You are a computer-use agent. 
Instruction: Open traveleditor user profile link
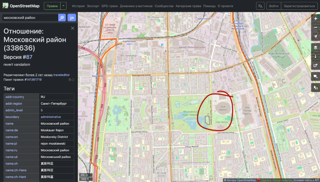(x=62, y=75)
